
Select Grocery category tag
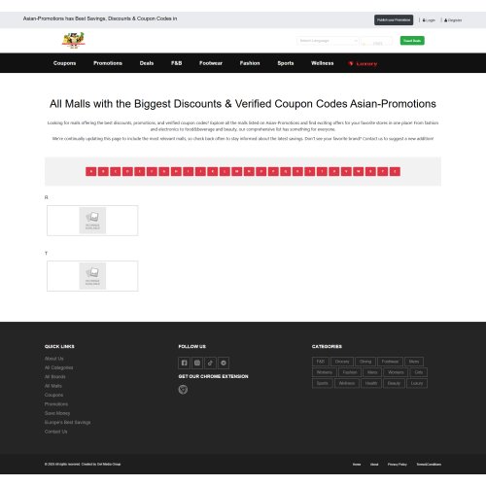click(x=342, y=362)
